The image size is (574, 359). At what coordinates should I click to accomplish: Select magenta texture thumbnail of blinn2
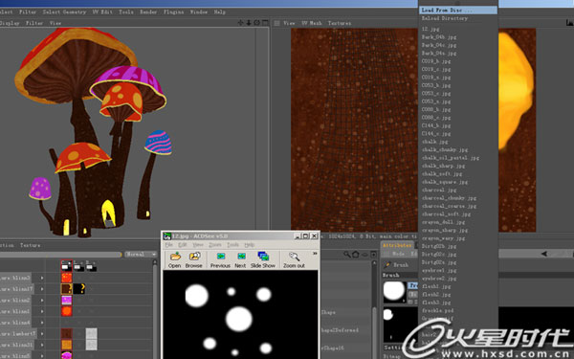click(67, 300)
